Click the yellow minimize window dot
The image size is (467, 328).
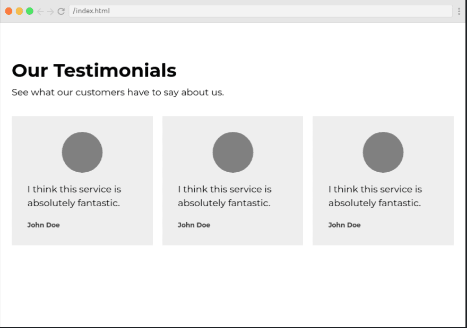click(19, 11)
